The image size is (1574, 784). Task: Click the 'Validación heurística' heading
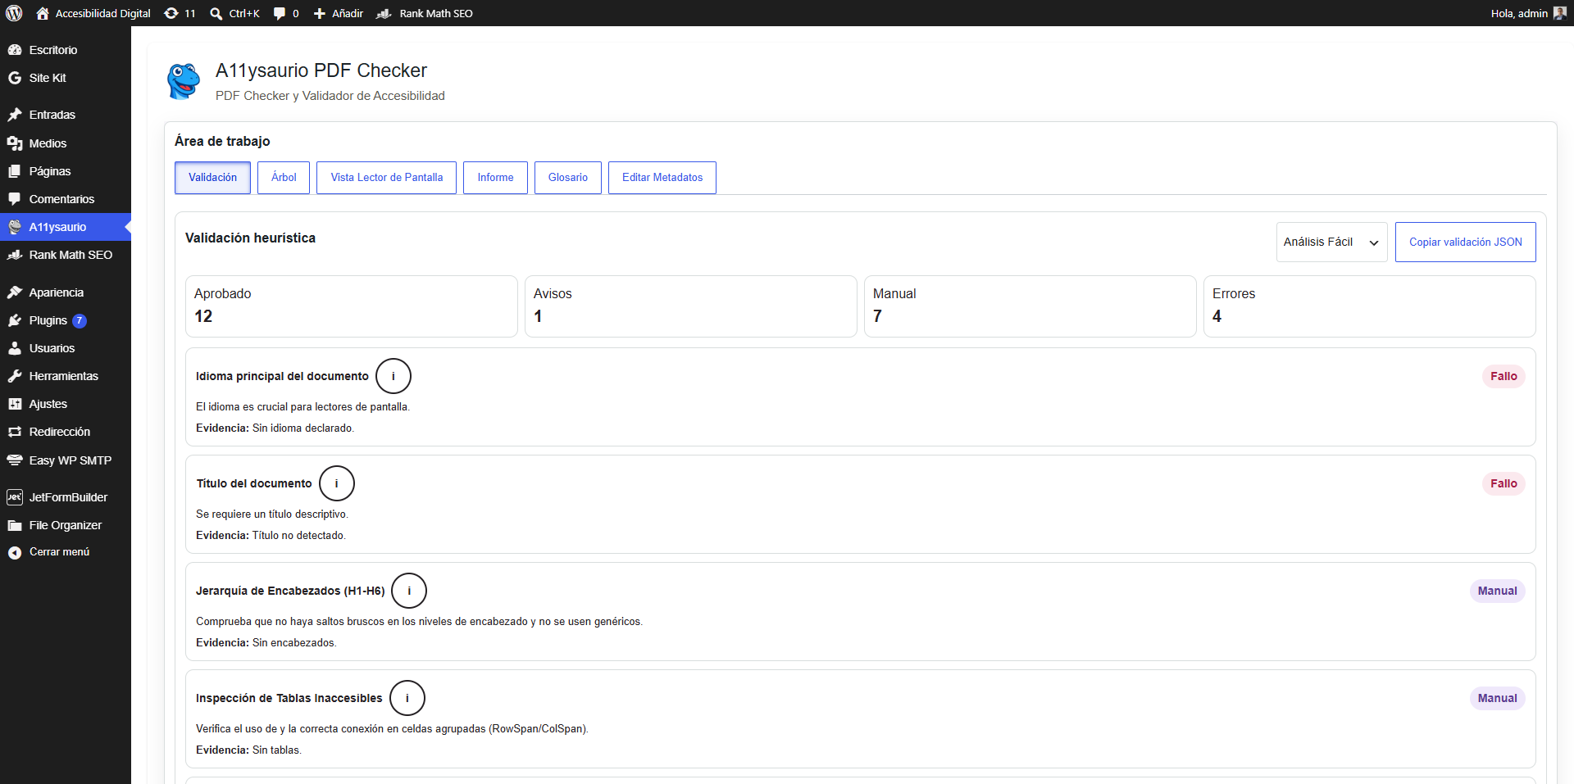[x=250, y=238]
